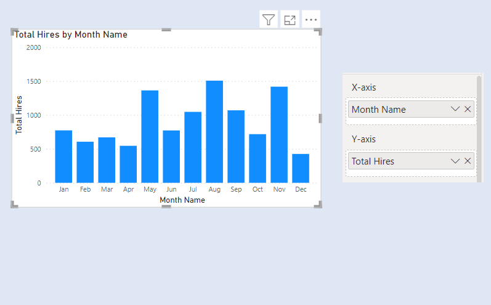Remove Total Hires field from Y-axis
The width and height of the screenshot is (491, 305).
[x=468, y=161]
